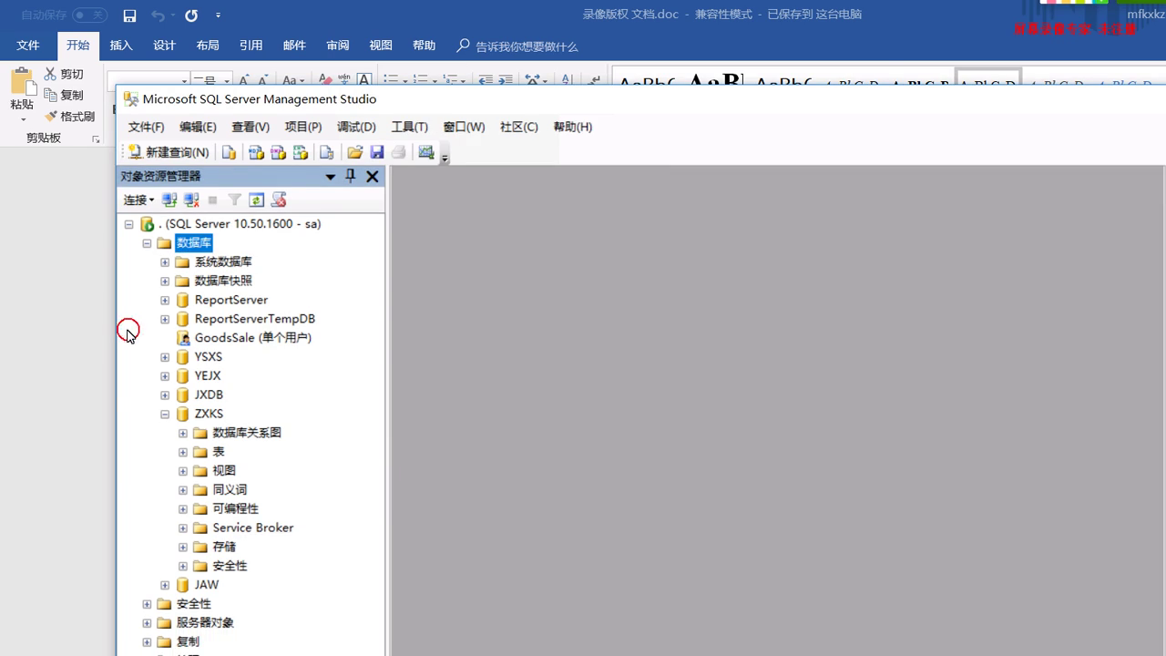
Task: Click the red-cross icon after Refresh in Object Explorer
Action: coord(279,200)
